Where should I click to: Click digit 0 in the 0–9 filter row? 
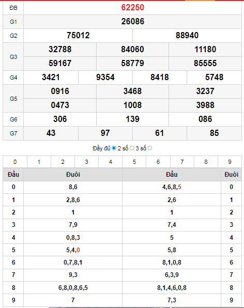(15, 162)
